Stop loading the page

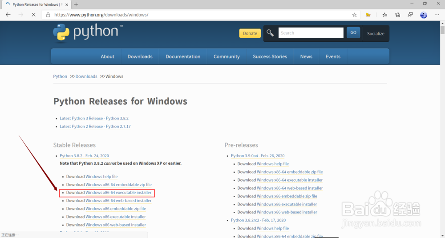coord(33,15)
